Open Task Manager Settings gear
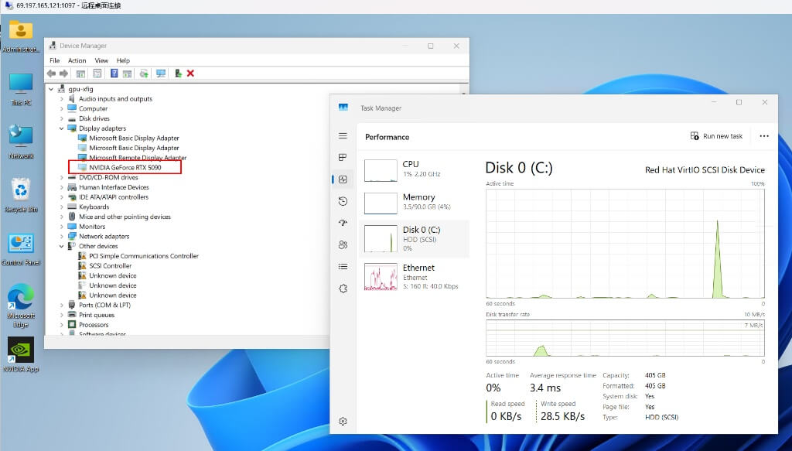Screen dimensions: 792x451 click(343, 421)
